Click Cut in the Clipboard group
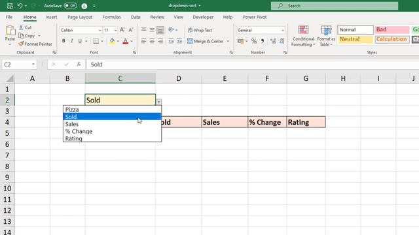This screenshot has height=235, width=419. pyautogui.click(x=26, y=27)
